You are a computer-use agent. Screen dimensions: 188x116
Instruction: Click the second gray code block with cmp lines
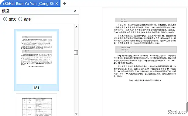[146, 50]
